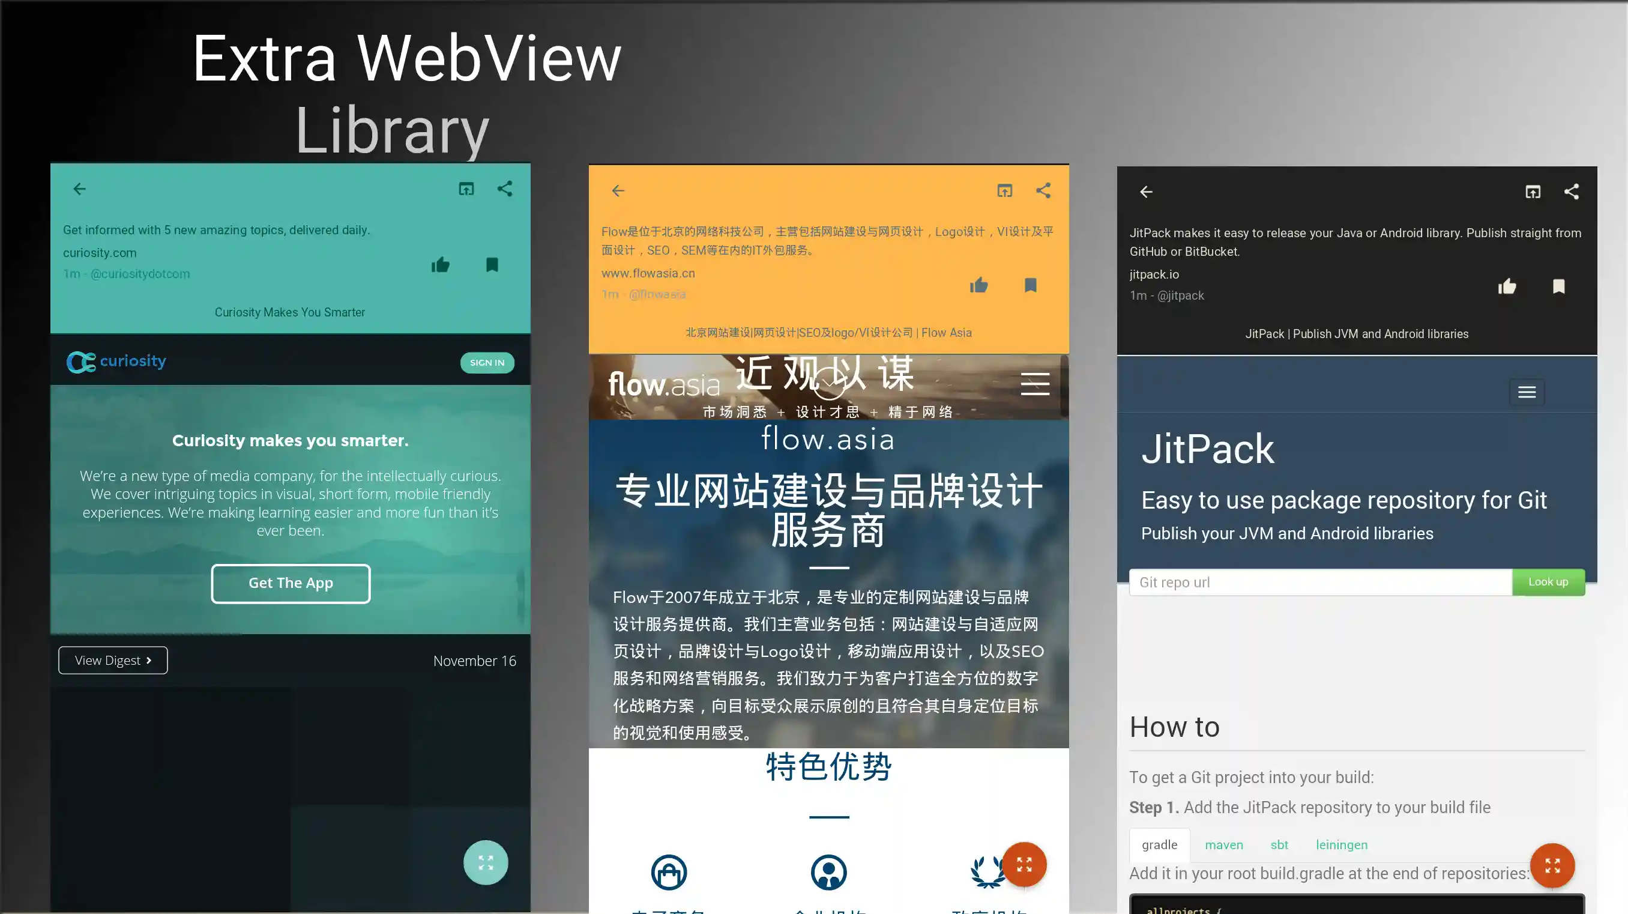
Task: Click the SIGN IN button on Curiosity
Action: [487, 363]
